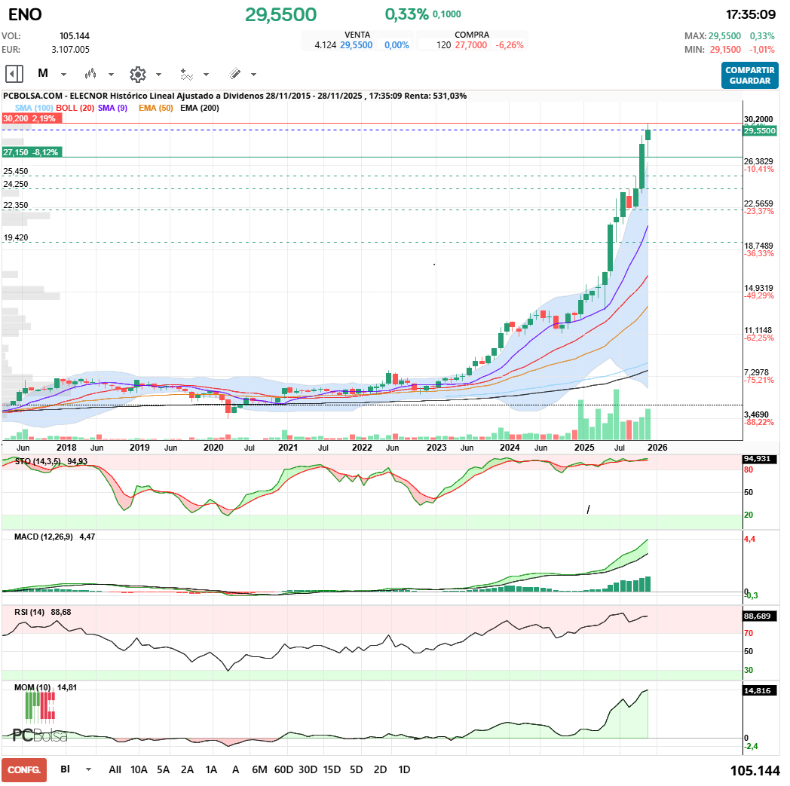Choose the 1D time range
790x786 pixels.
(x=404, y=769)
